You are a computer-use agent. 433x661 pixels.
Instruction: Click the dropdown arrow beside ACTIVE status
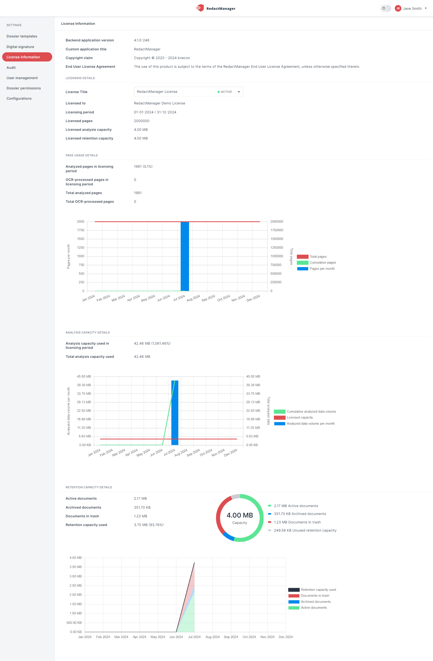click(x=239, y=92)
